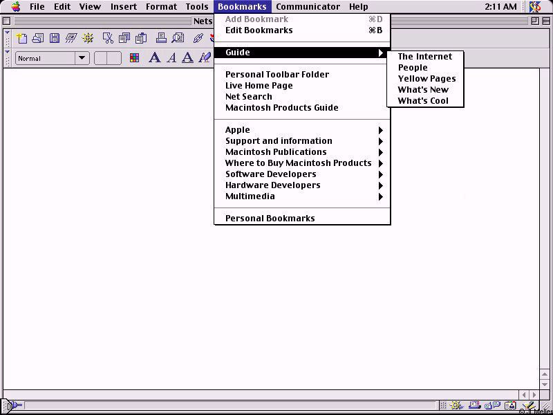Open Discussions speech-bubble icon in component bar
Image resolution: width=553 pixels, height=415 pixels.
pos(492,406)
